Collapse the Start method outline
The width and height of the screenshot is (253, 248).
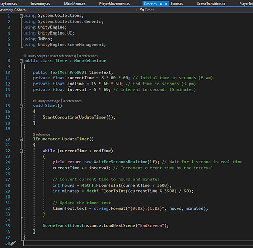pyautogui.click(x=21, y=106)
